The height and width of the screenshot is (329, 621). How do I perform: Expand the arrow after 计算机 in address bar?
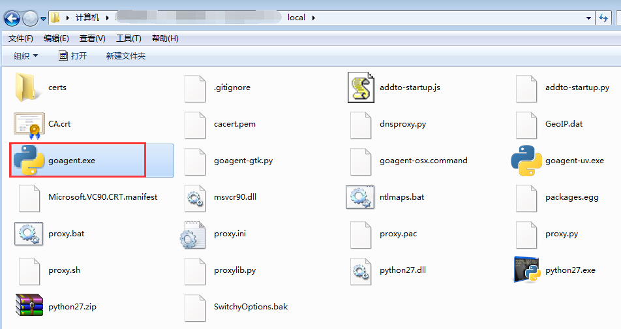point(108,18)
